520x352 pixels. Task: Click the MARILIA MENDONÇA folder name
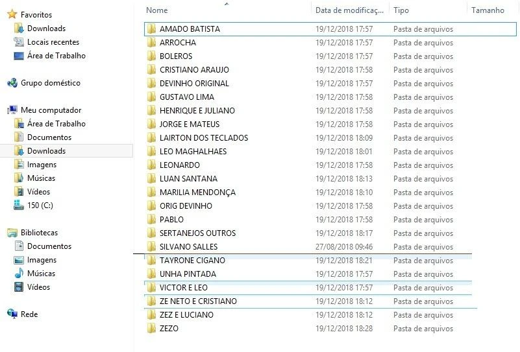click(197, 192)
